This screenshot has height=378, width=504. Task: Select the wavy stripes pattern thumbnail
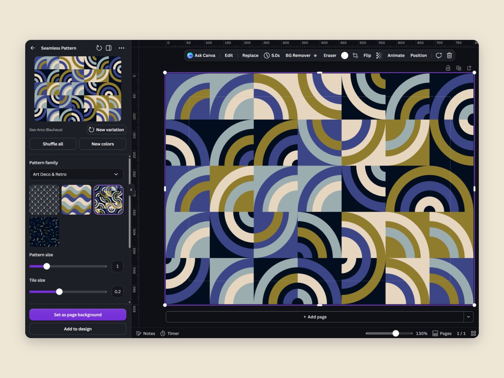(76, 200)
